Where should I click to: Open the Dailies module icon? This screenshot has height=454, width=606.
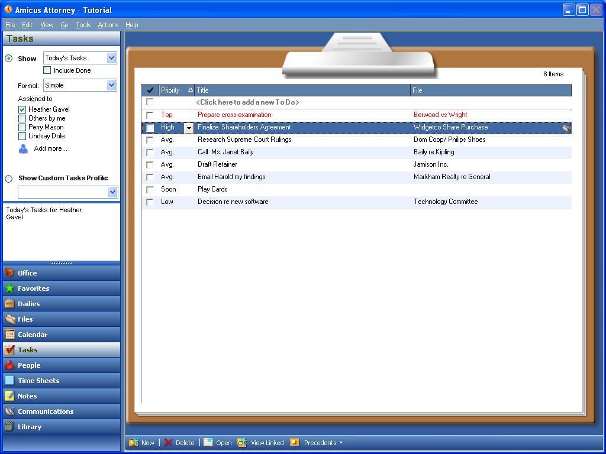(9, 304)
